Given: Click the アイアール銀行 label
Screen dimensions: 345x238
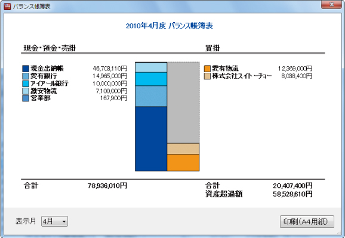Looking at the screenshot, I should pos(50,84).
